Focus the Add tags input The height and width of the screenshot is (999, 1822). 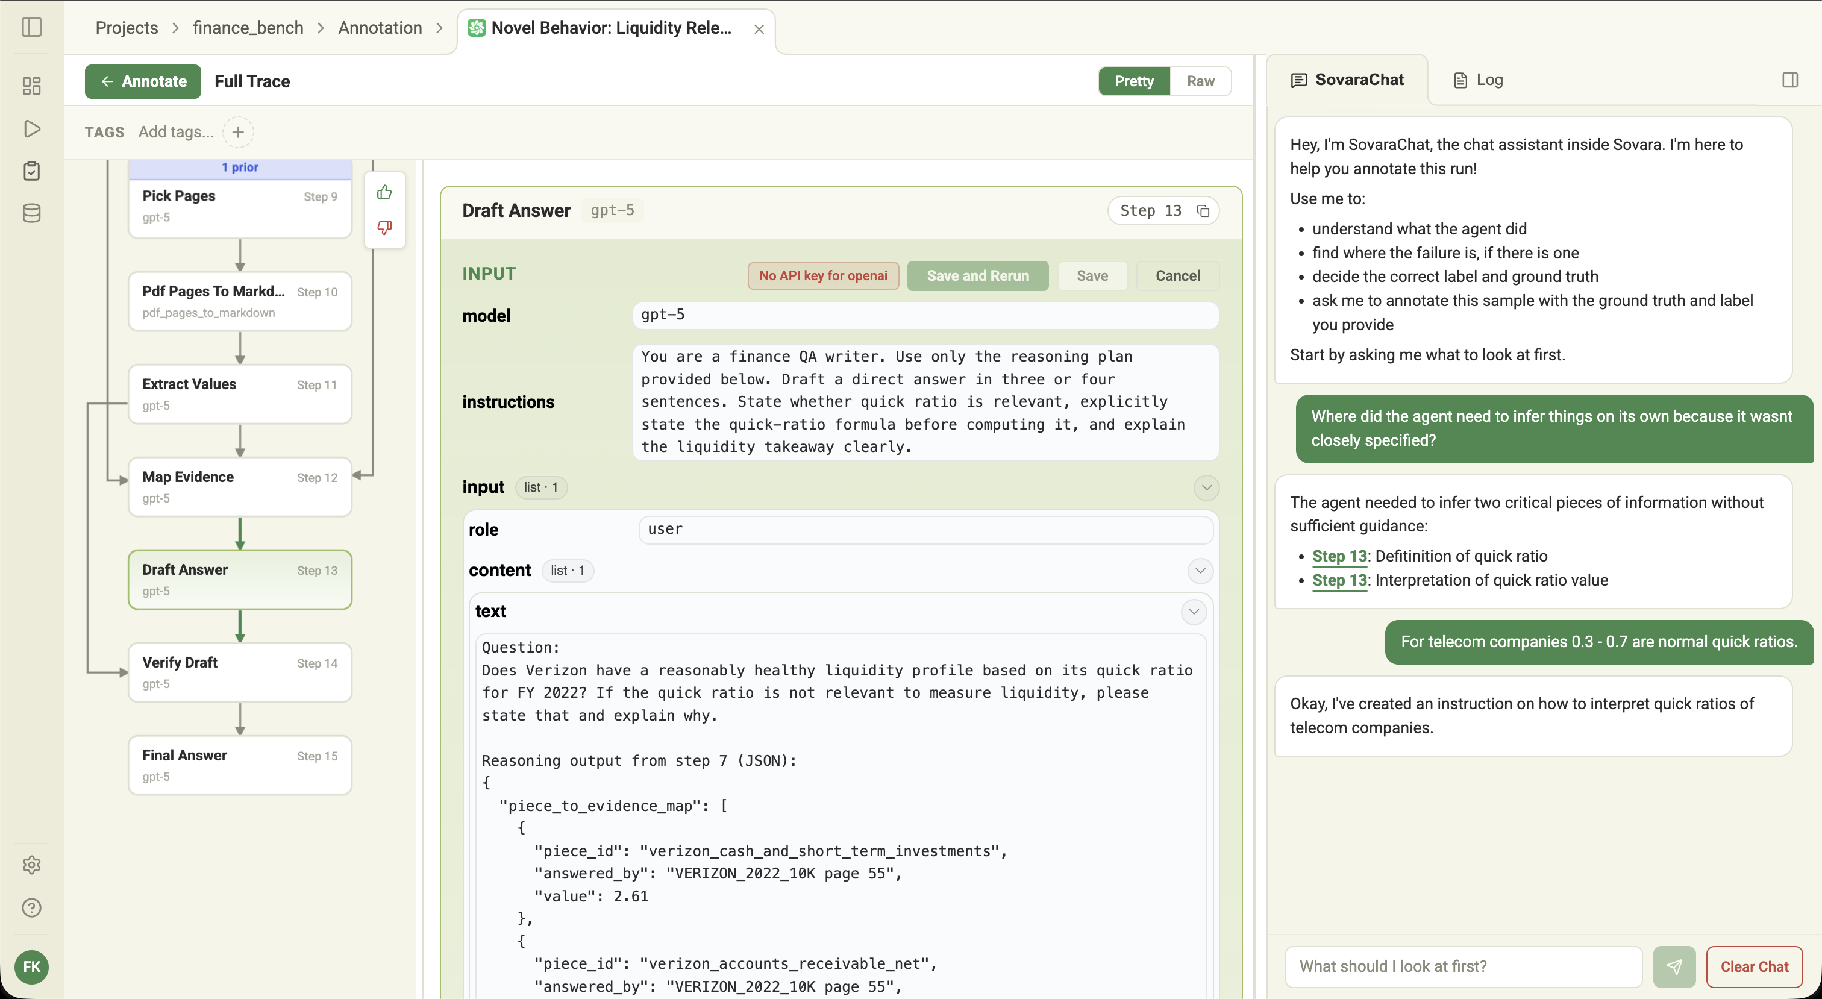coord(176,133)
